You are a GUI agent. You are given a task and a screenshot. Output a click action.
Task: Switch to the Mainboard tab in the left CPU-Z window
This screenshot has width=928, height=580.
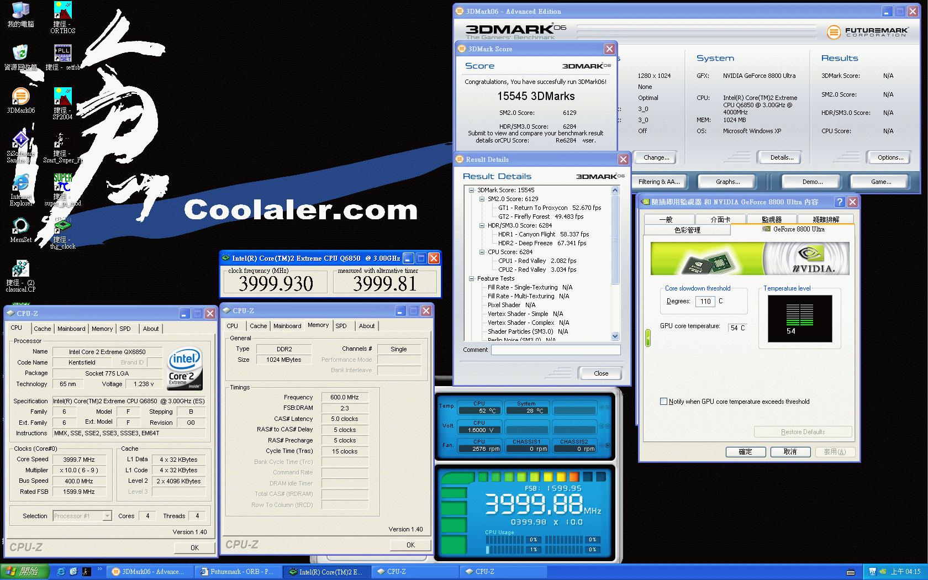click(72, 329)
